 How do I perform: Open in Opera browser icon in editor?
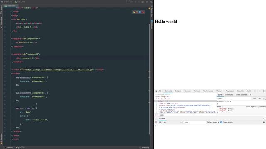143,12
